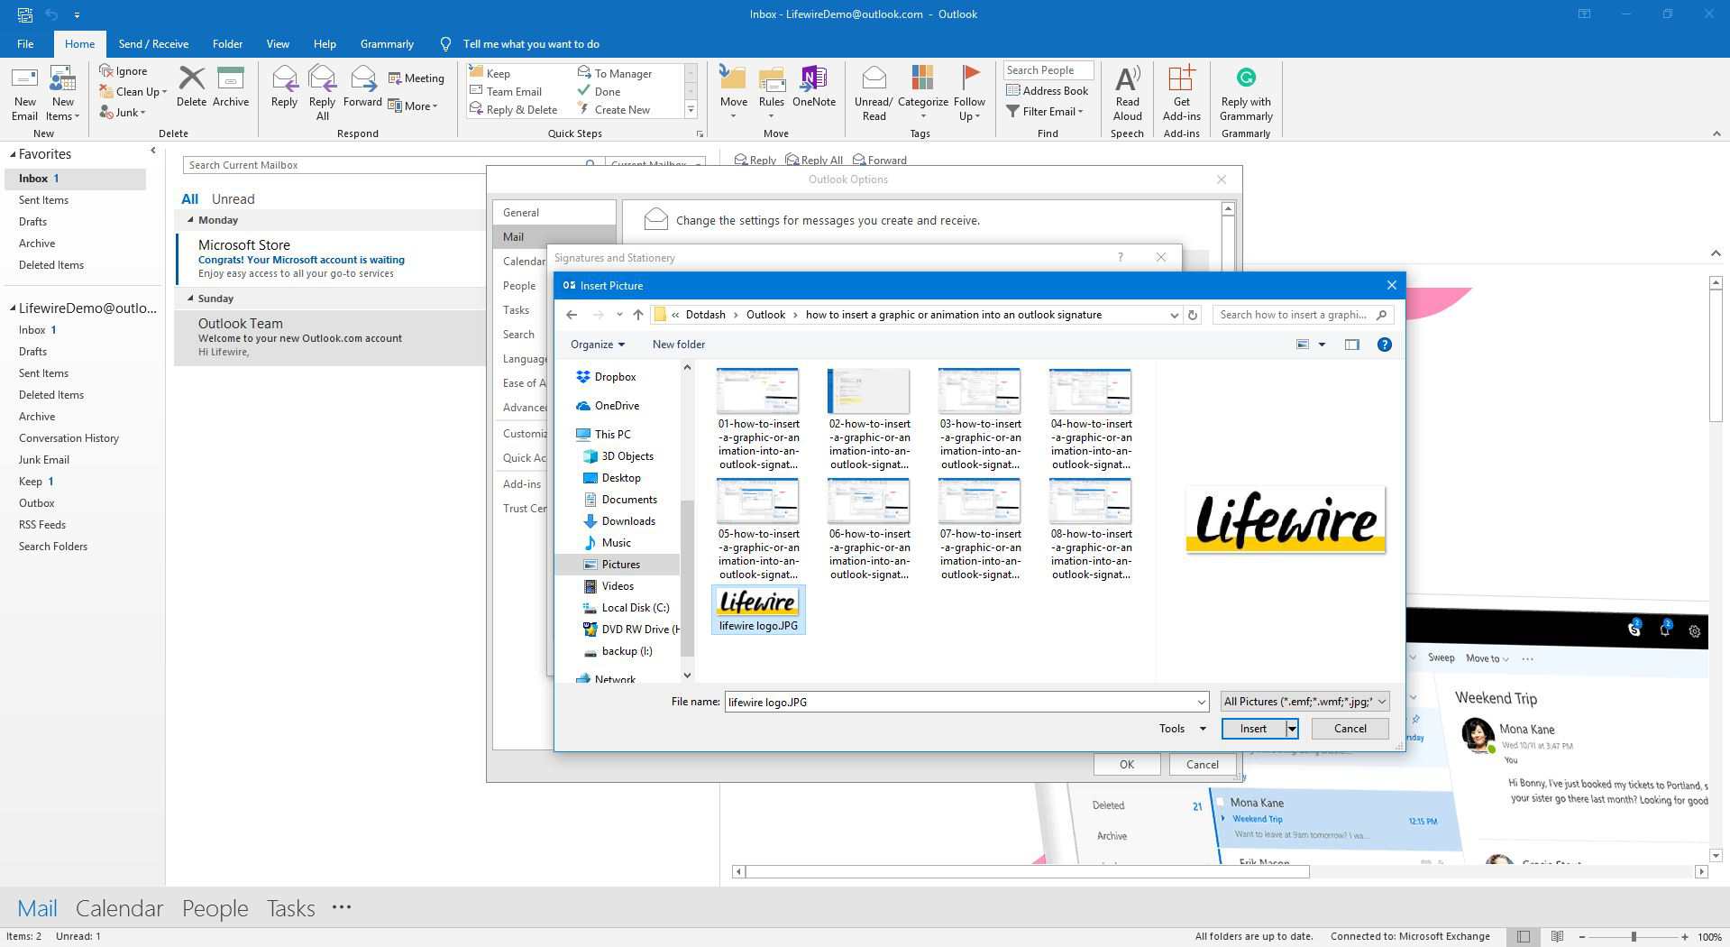Open the Move folder icon
Image resolution: width=1730 pixels, height=947 pixels.
coord(733,93)
